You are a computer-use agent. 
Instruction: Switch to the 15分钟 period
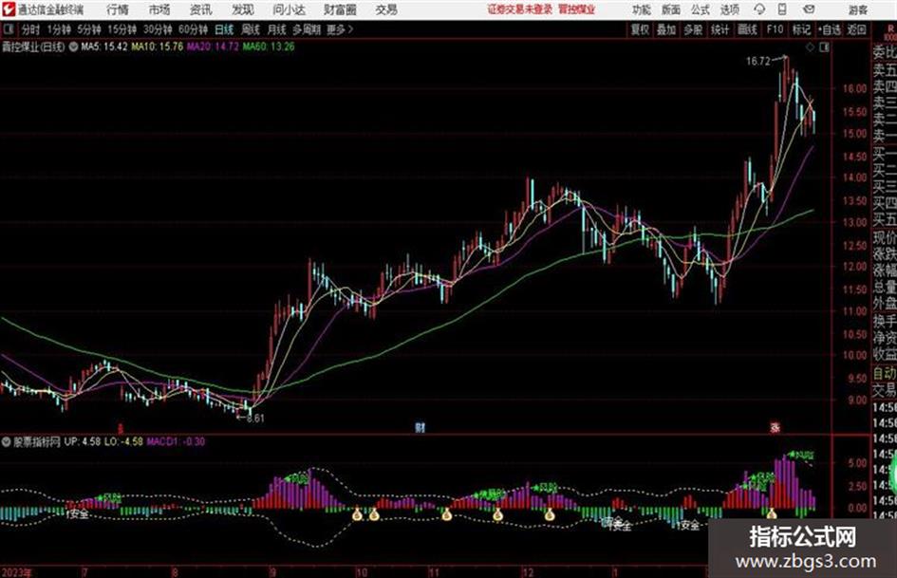point(122,29)
